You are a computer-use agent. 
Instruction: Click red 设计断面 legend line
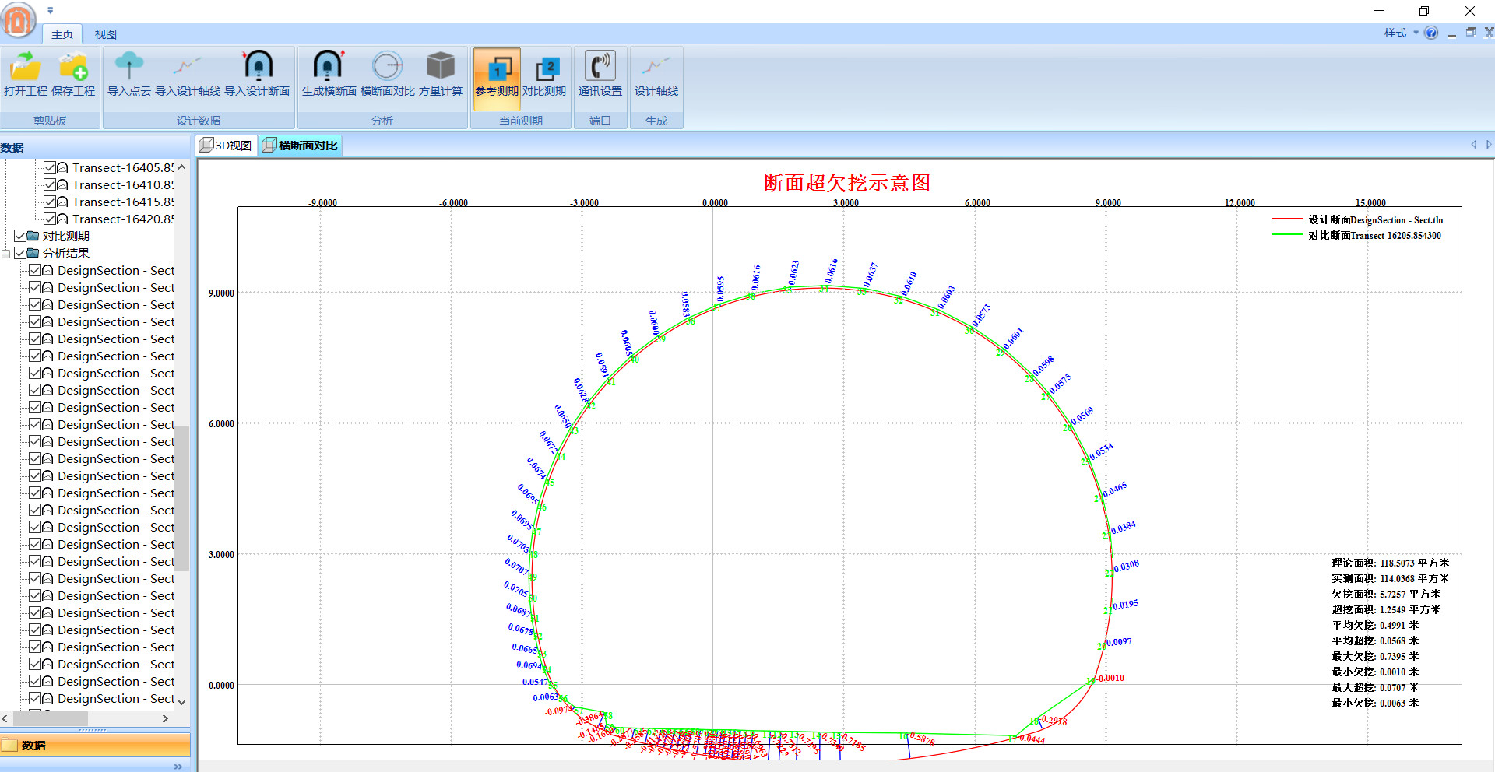1287,219
